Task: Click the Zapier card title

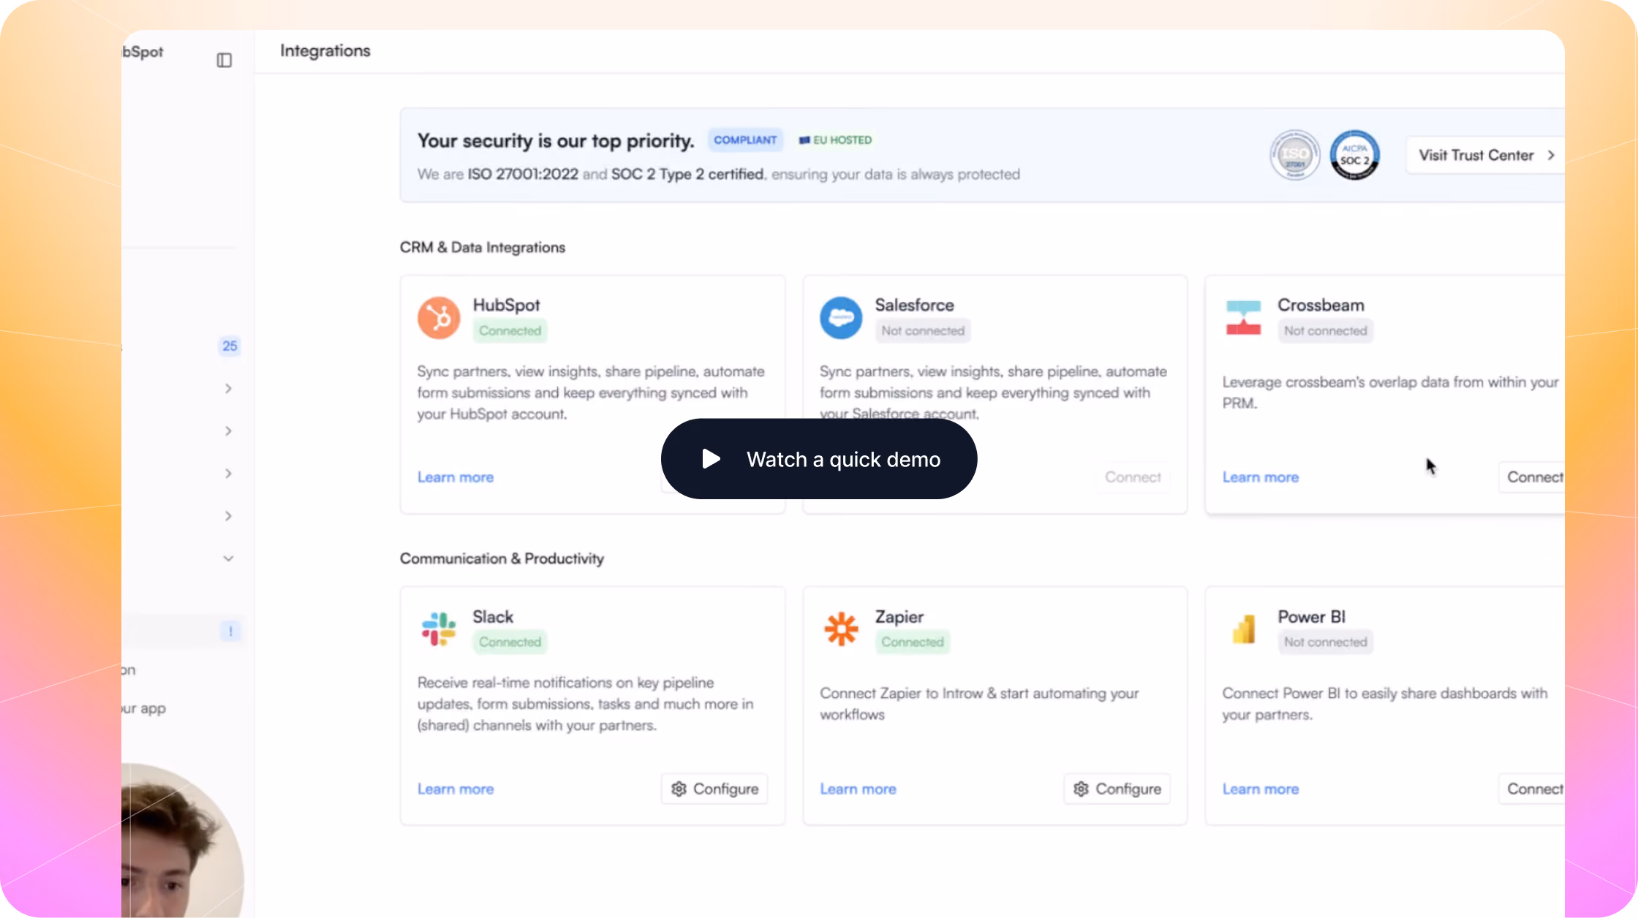Action: pyautogui.click(x=899, y=617)
